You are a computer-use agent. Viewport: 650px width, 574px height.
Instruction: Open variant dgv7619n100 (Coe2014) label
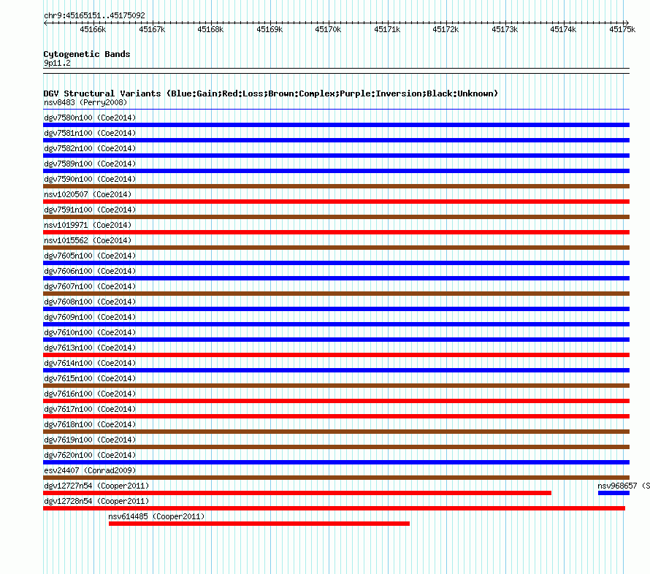pos(90,440)
